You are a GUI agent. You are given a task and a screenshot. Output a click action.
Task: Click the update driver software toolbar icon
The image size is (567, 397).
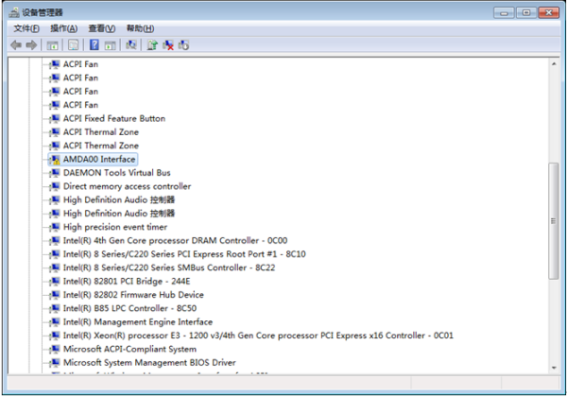point(151,44)
